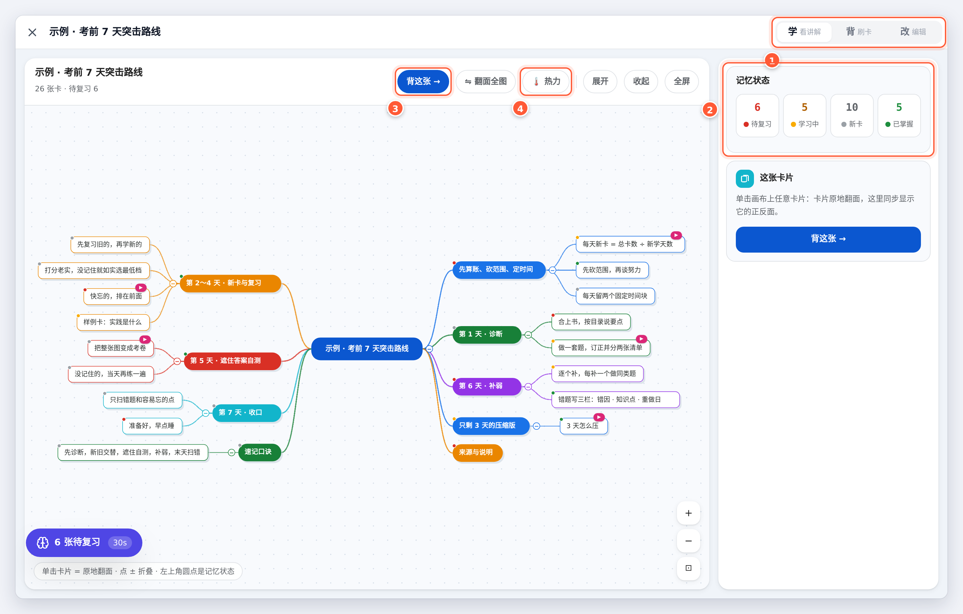This screenshot has height=614, width=963.
Task: Click the 展开 expand-all button
Action: (600, 81)
